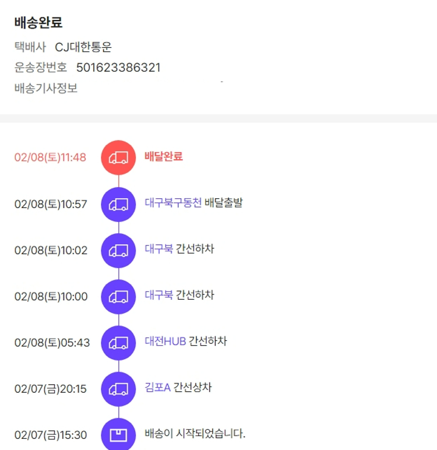Open the 대구북 link in the 10:00 entry
437x450 pixels.
[158, 295]
